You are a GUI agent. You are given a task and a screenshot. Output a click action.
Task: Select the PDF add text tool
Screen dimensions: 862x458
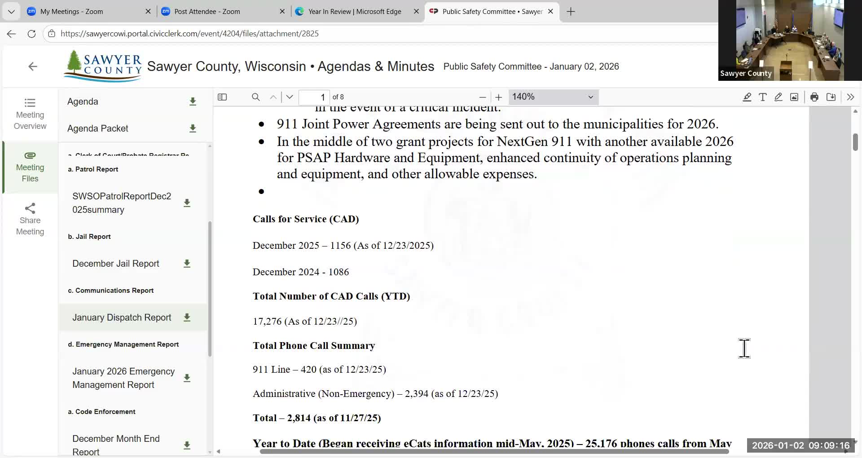(x=763, y=97)
